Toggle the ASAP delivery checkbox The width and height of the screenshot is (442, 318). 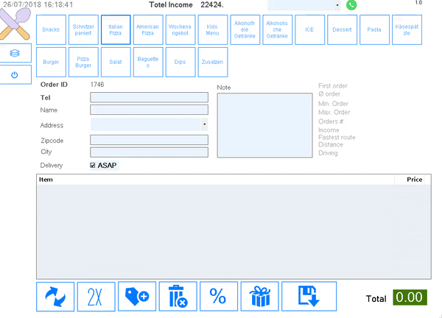92,165
